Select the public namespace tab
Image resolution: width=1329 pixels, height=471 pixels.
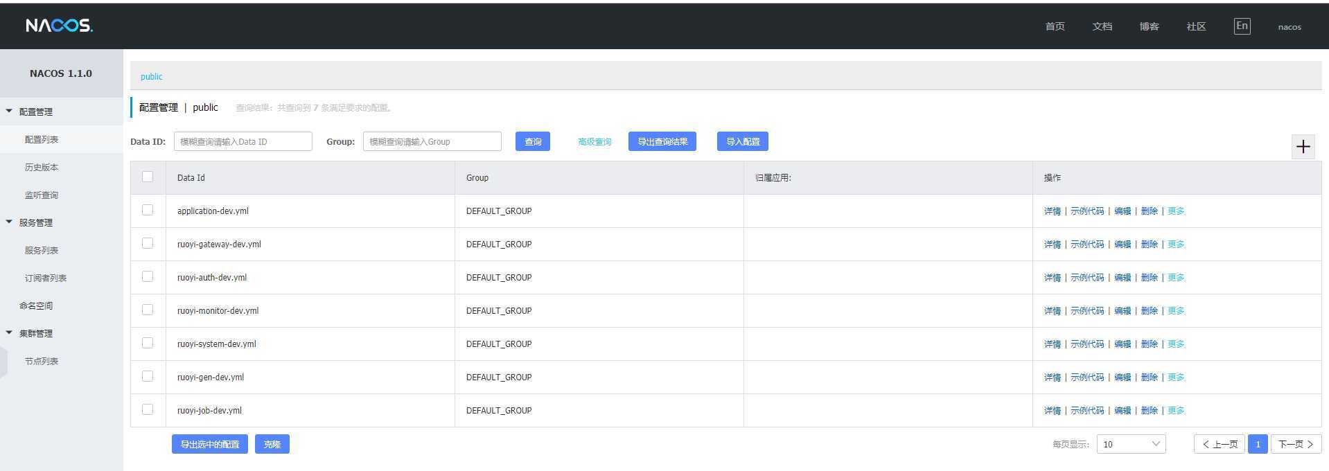[151, 76]
